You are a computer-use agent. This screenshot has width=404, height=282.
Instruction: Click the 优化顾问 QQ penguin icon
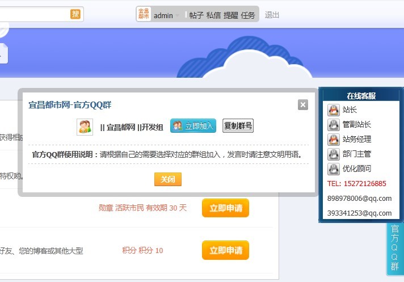[x=334, y=169]
